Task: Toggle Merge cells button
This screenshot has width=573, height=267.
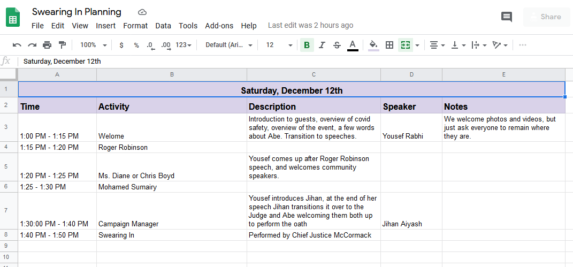Action: coord(405,45)
